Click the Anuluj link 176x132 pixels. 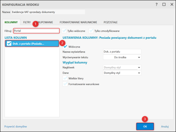click(165, 127)
